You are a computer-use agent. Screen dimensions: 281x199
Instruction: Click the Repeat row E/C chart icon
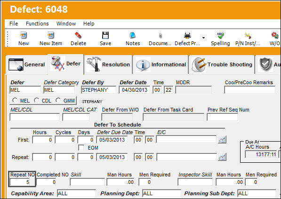click(222, 157)
